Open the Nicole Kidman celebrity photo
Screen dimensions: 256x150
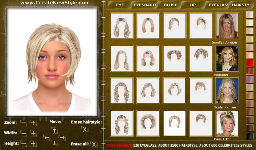(227, 91)
